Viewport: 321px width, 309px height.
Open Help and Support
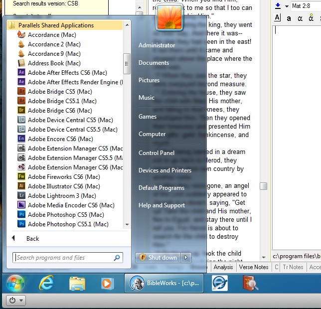(x=161, y=205)
